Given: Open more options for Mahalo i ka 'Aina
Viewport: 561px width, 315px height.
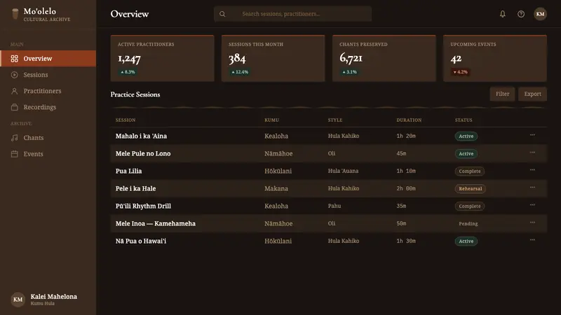Looking at the screenshot, I should pos(532,135).
